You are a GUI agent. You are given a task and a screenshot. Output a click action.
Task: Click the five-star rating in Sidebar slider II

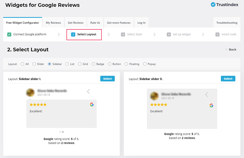(x=159, y=104)
